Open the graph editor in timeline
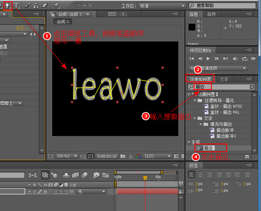 pyautogui.click(x=106, y=175)
